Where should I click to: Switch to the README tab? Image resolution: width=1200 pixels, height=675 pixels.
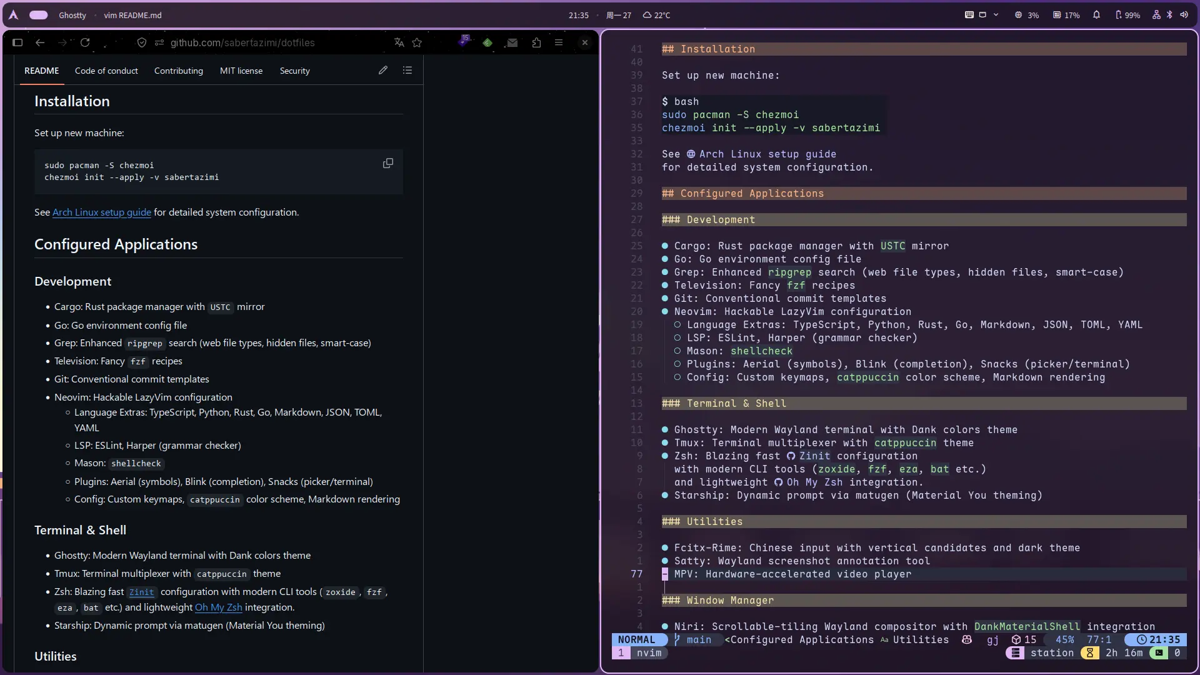[42, 71]
